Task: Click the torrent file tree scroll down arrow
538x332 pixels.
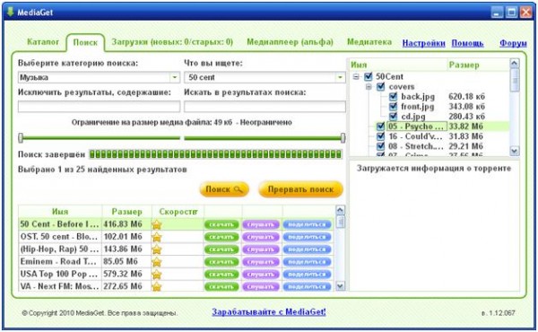Action: click(x=514, y=151)
